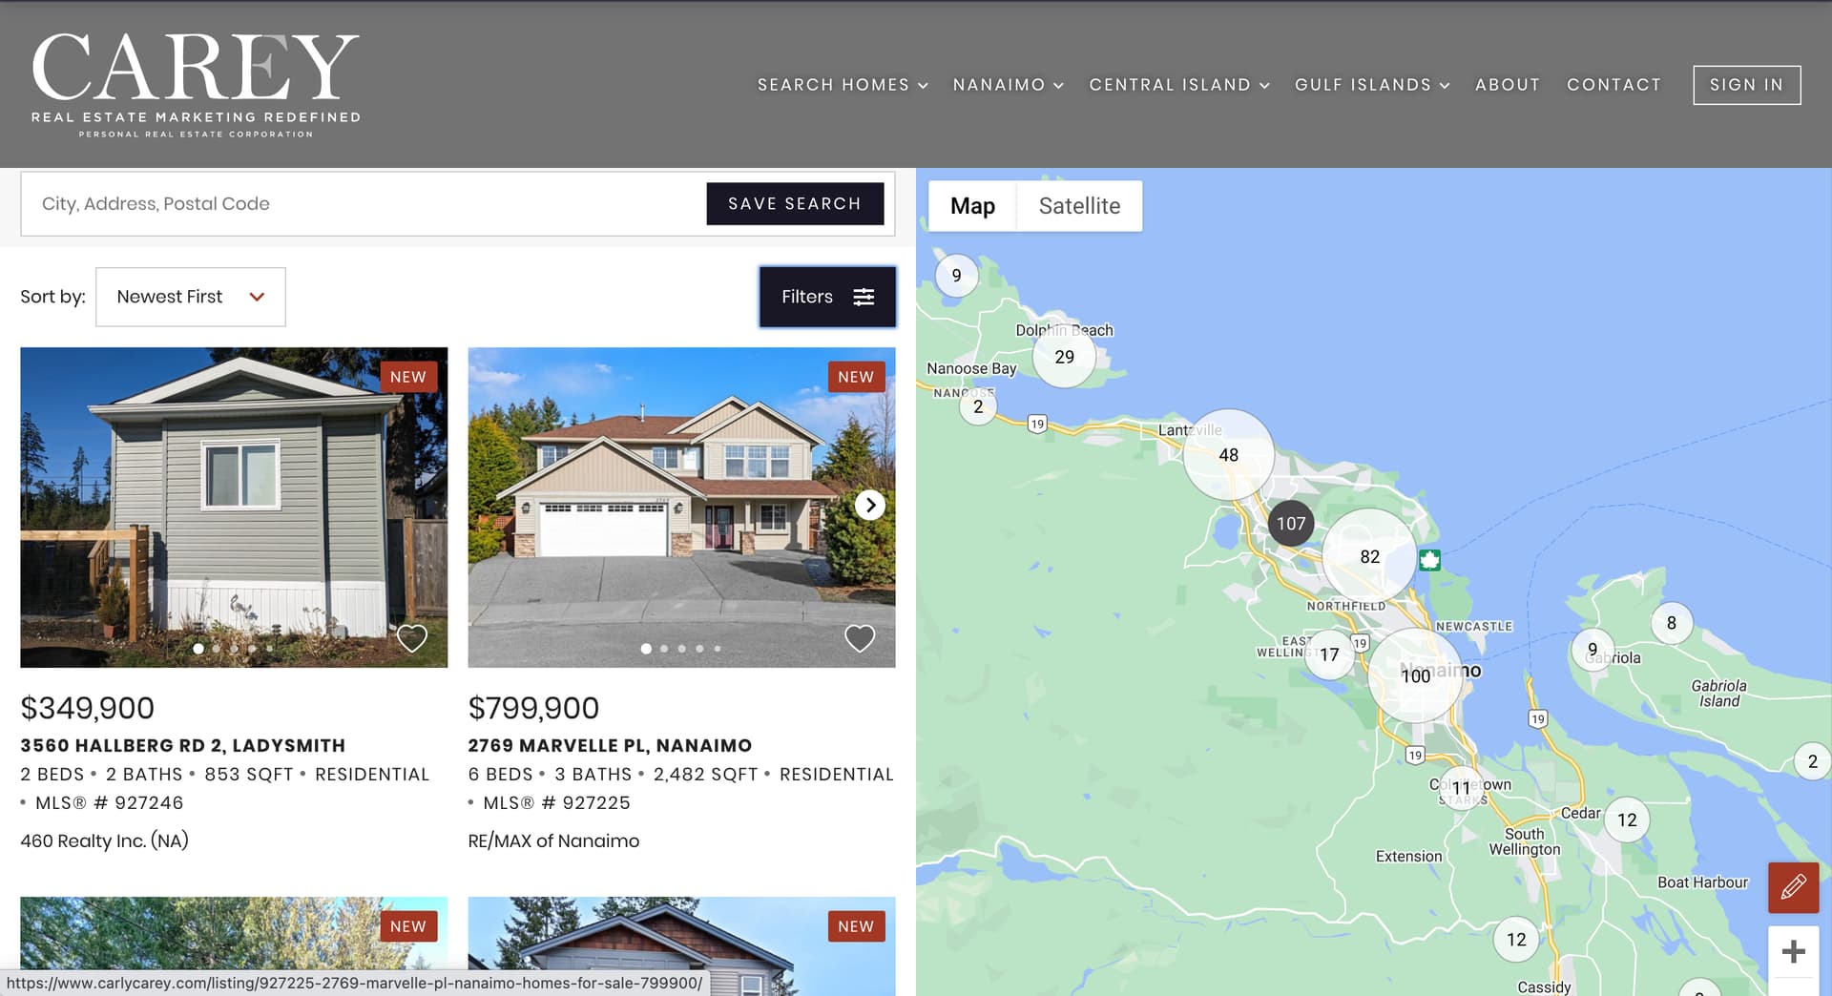Switch the map to Satellite view
1832x996 pixels.
1079,206
